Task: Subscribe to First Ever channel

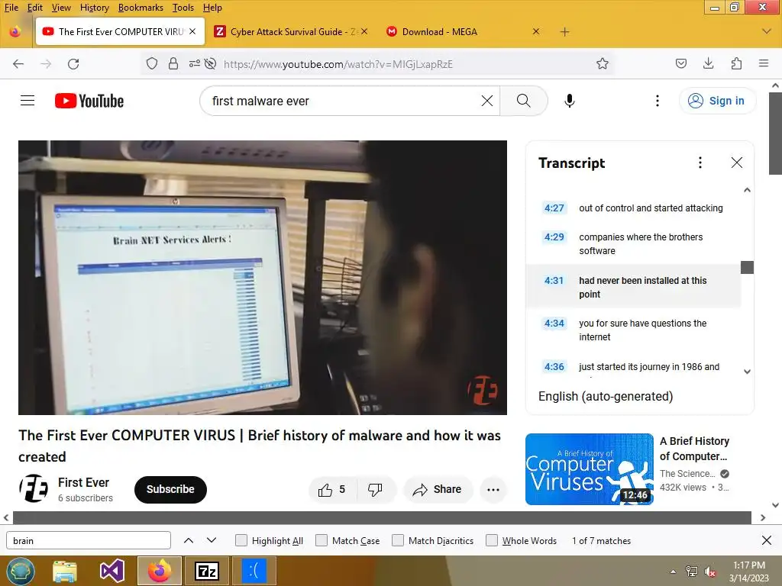Action: (x=170, y=489)
